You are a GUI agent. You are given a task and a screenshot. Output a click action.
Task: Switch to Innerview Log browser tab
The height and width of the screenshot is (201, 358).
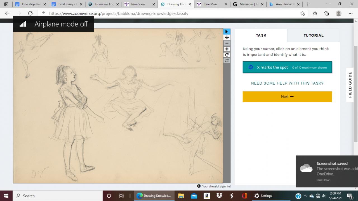(x=103, y=4)
